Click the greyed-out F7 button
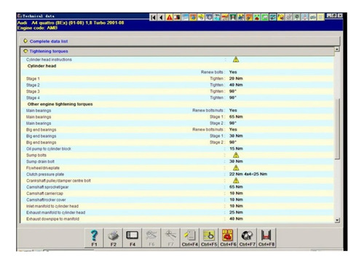Image resolution: width=364 pixels, height=264 pixels. [170, 238]
